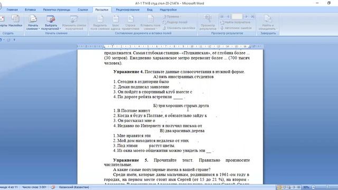Click the language 'Казахский (Казахстан)'
The height and width of the screenshot is (190, 338).
coord(74,187)
